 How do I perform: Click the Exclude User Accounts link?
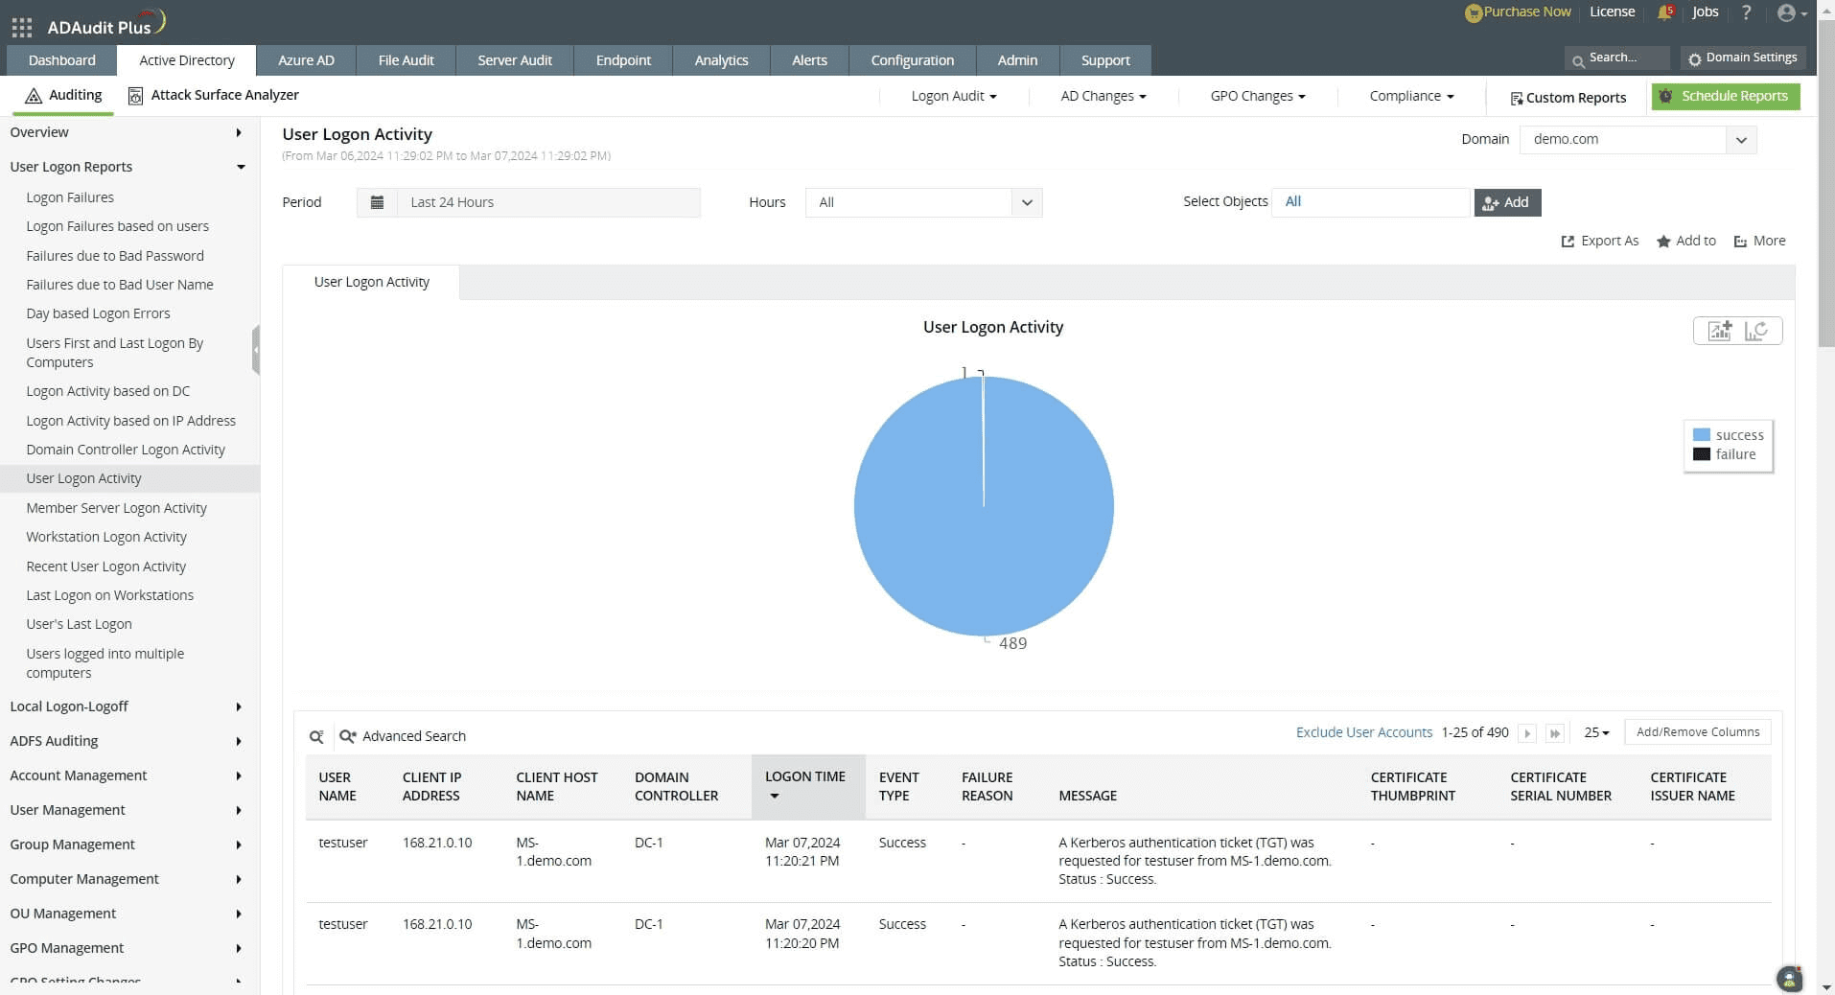1363,732
